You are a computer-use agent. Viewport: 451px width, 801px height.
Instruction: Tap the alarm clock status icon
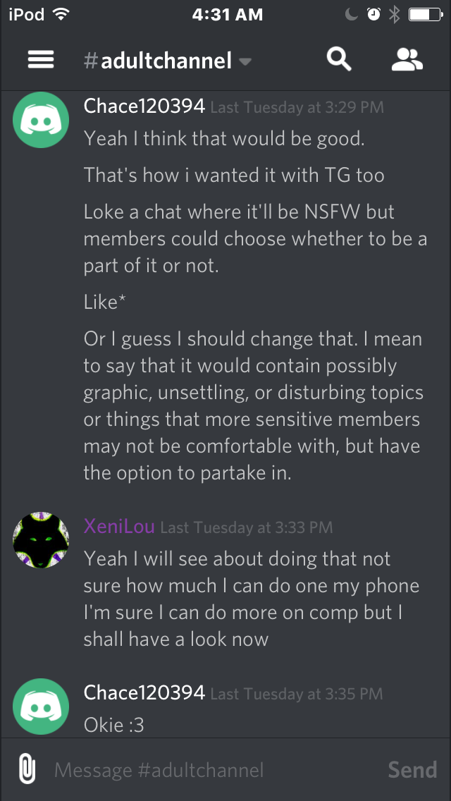(x=374, y=15)
